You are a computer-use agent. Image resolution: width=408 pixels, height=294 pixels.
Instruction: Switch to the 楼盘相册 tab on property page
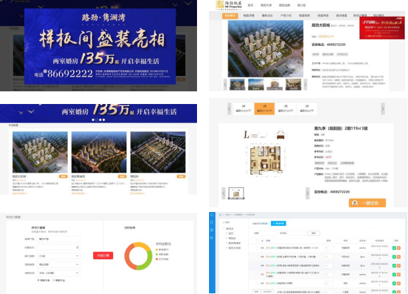[x=304, y=15]
